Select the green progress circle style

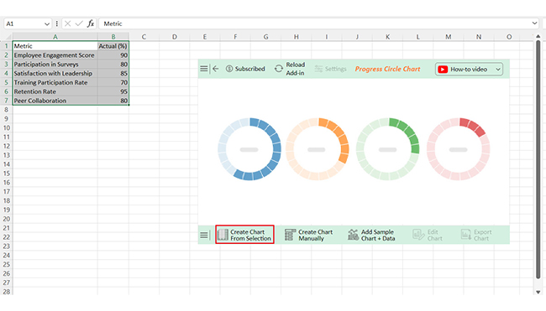pos(387,149)
